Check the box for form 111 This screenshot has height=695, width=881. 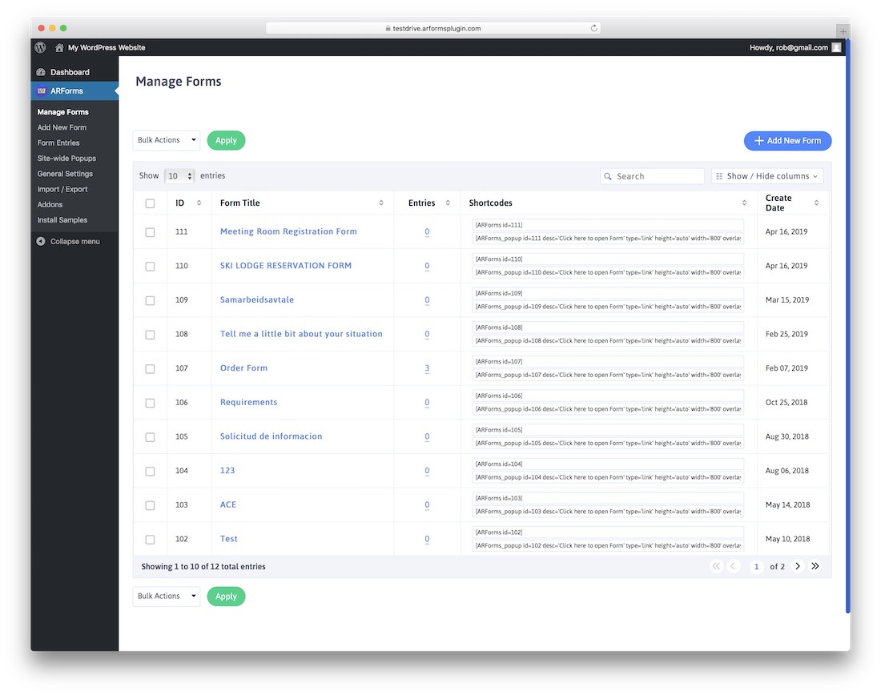(150, 232)
